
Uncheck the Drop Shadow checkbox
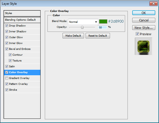pos(7,26)
